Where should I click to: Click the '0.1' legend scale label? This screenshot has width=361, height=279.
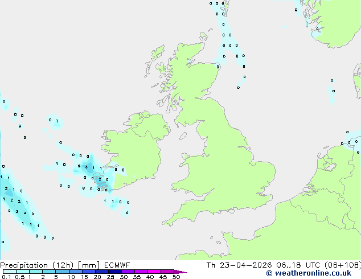pyautogui.click(x=6, y=277)
